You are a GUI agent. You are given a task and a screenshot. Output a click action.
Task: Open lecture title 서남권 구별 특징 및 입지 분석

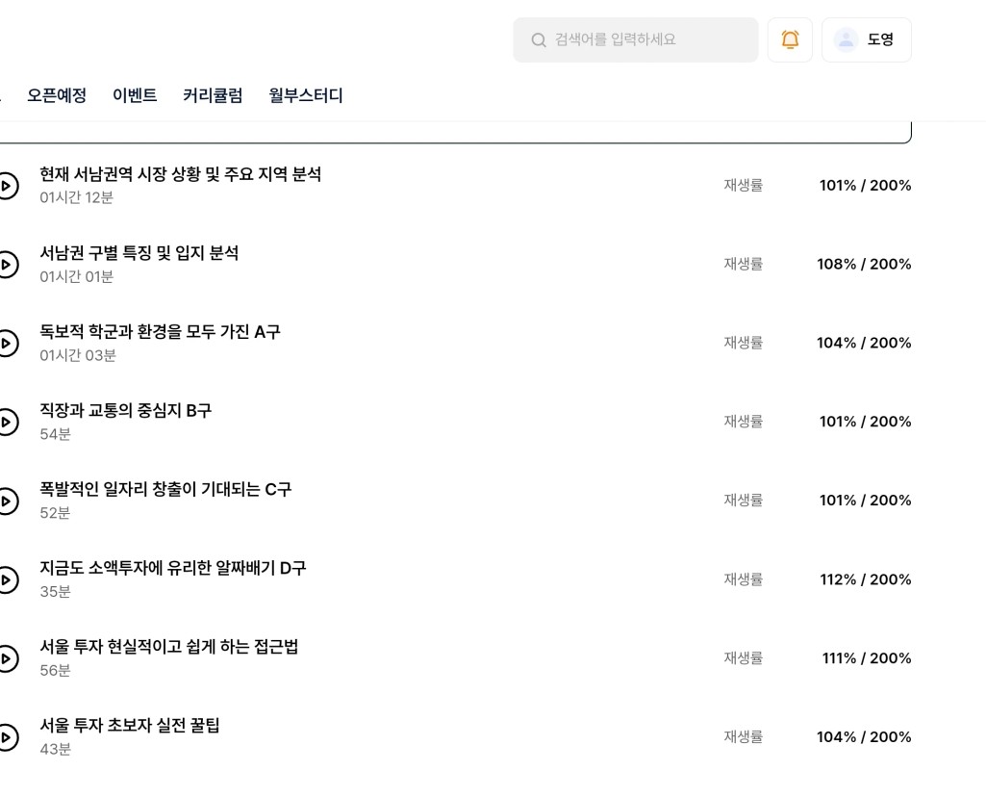point(139,253)
